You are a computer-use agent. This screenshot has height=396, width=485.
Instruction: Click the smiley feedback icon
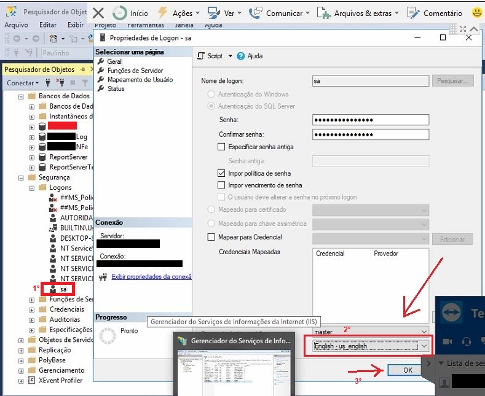tap(478, 13)
